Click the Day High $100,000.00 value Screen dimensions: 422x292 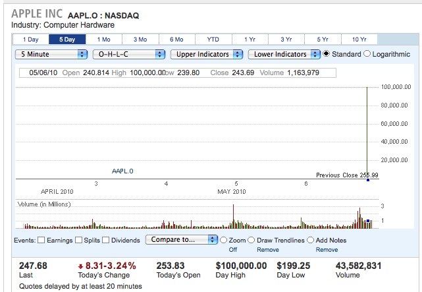point(241,266)
